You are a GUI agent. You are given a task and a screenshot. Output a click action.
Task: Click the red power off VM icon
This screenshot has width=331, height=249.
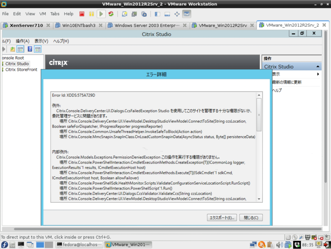82,14
